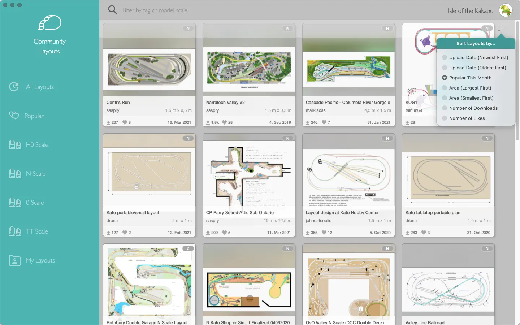Click heart icon on Kato portable/small layout card
The image size is (520, 325).
(125, 233)
